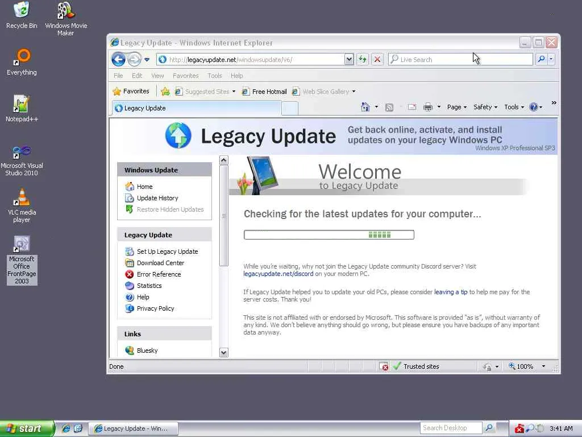Open the Page dropdown menu

456,107
